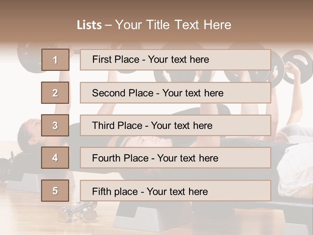Screen dimensions: 313x235
Task: Click the box numbered 3
Action: [x=55, y=125]
